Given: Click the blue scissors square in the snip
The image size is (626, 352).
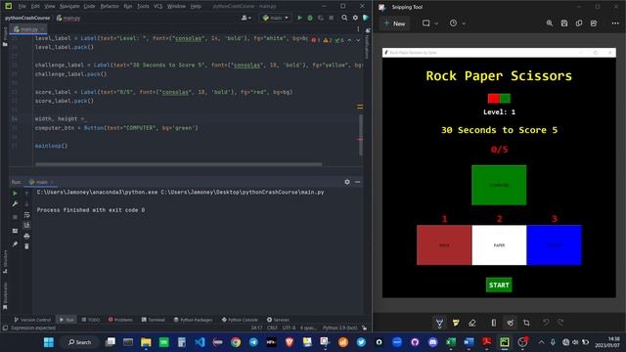Looking at the screenshot, I should pos(555,245).
